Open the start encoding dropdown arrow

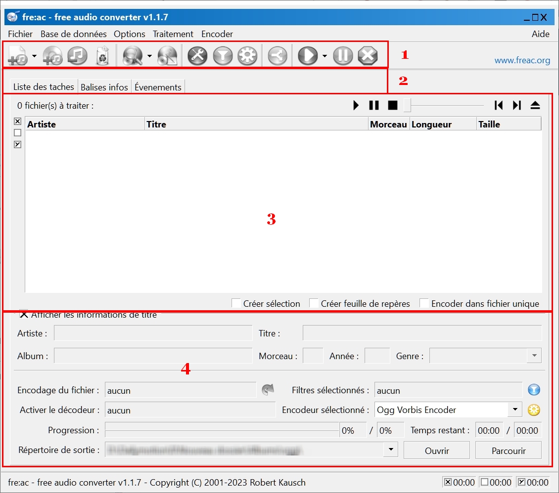[325, 56]
